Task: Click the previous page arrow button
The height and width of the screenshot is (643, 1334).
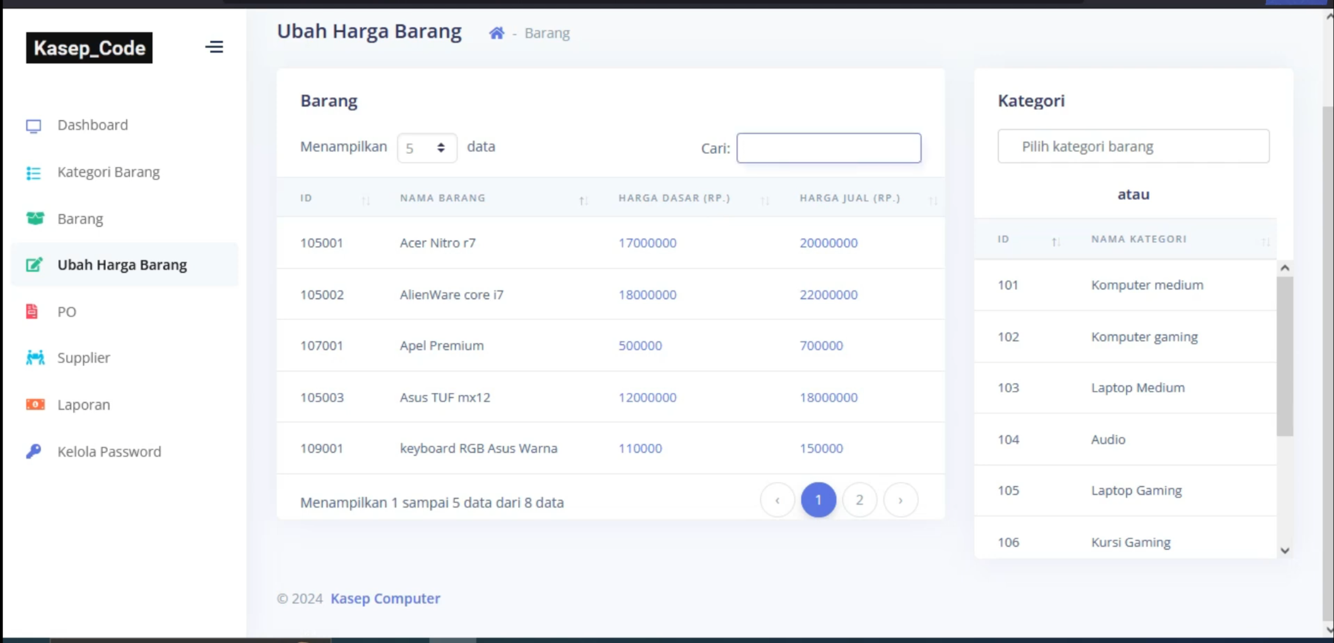Action: click(777, 500)
